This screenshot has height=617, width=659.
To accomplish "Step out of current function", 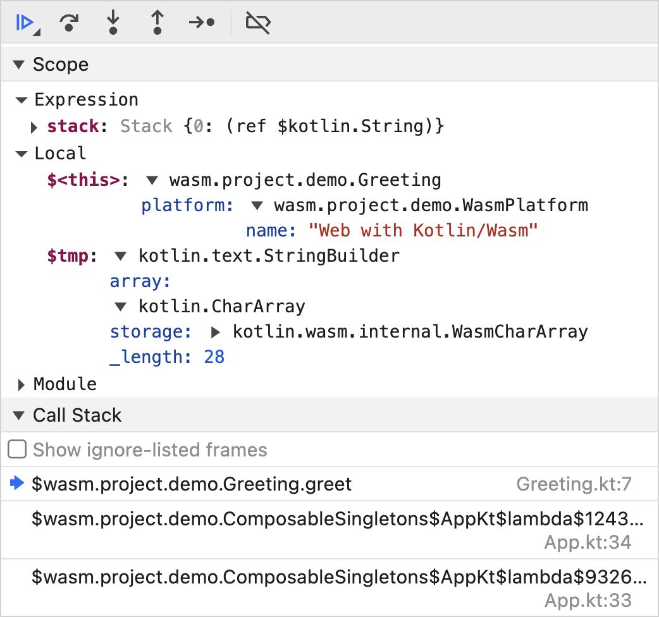I will tap(157, 23).
